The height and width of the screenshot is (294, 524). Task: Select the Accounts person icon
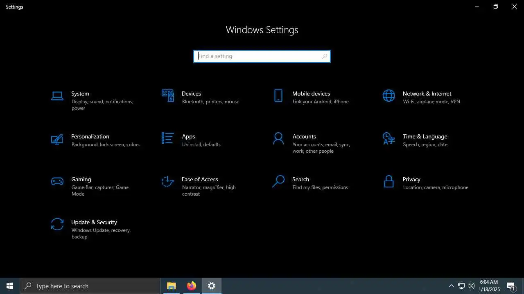278,138
